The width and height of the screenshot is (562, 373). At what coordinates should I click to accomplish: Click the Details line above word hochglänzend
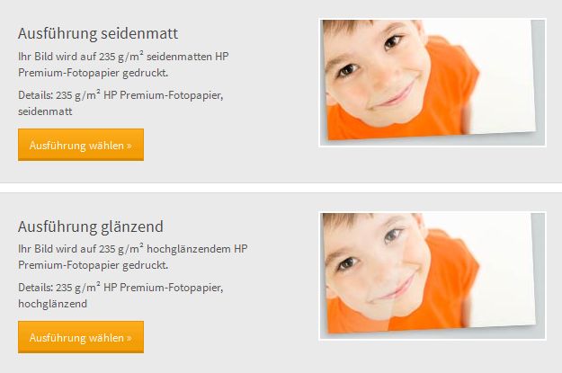[120, 288]
